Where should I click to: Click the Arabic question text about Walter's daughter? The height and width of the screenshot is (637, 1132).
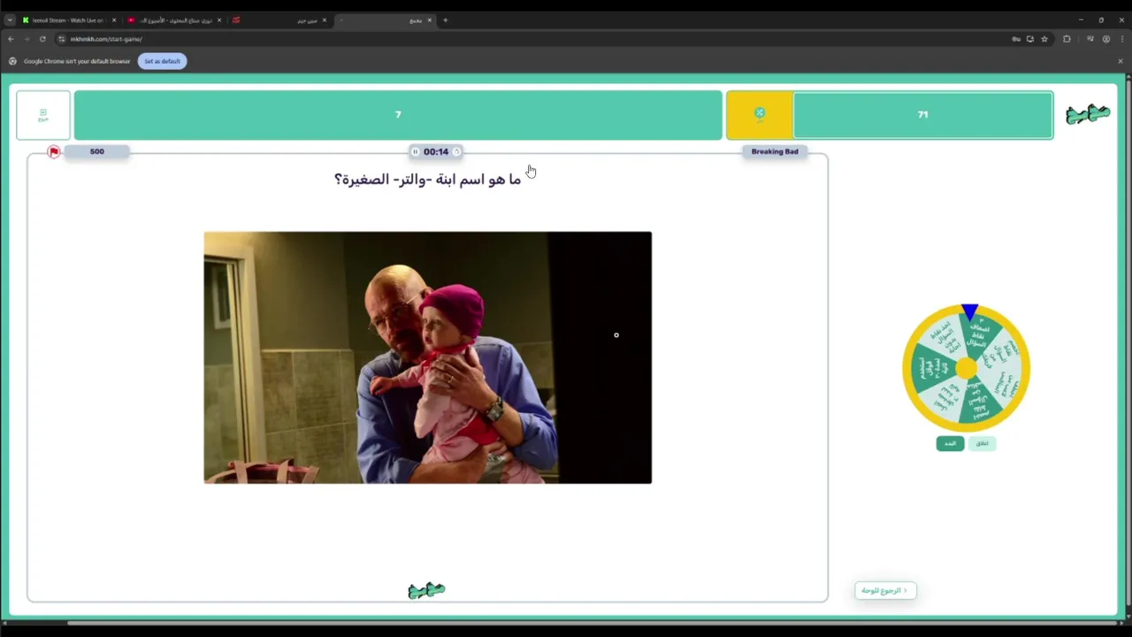[x=428, y=180]
